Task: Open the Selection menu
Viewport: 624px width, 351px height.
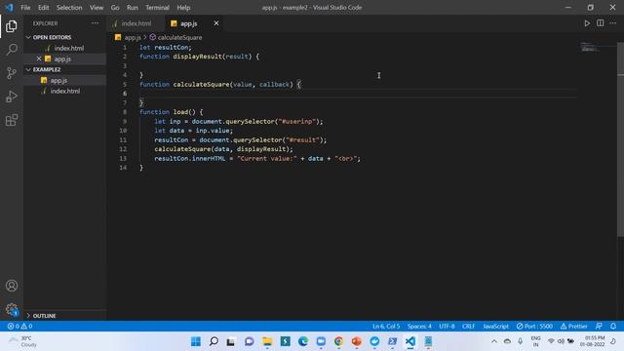Action: click(69, 8)
